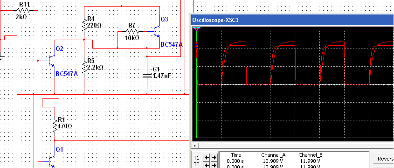Move T2 cursor right with arrow button
The width and height of the screenshot is (394, 168).
pos(214,165)
